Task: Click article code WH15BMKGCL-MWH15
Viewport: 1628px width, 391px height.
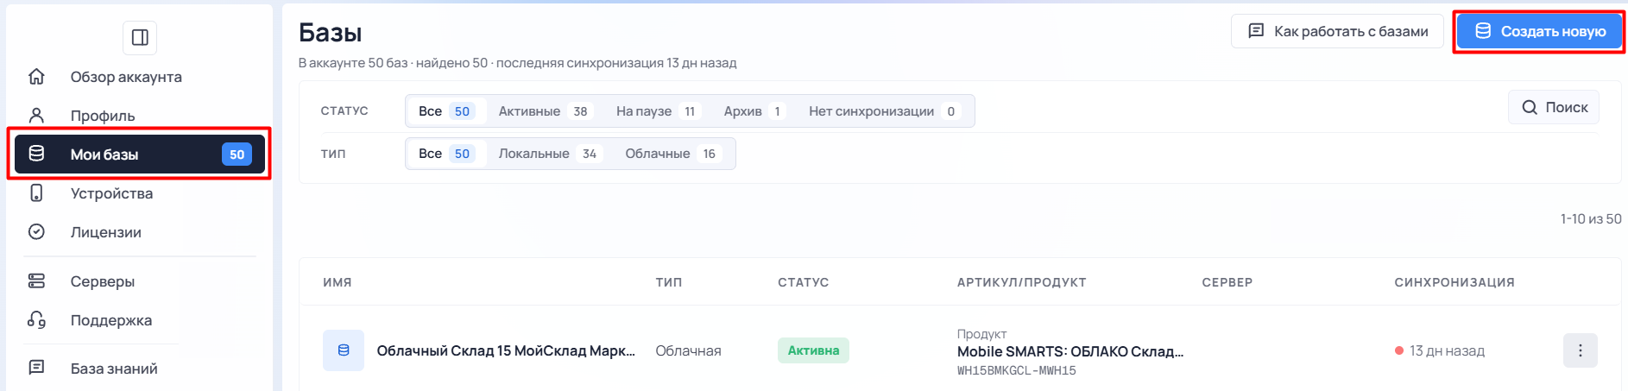Action: point(1017,370)
